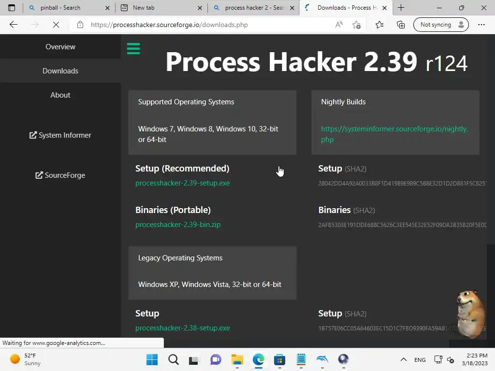Open the systeminformer nightly builds link

pyautogui.click(x=394, y=134)
